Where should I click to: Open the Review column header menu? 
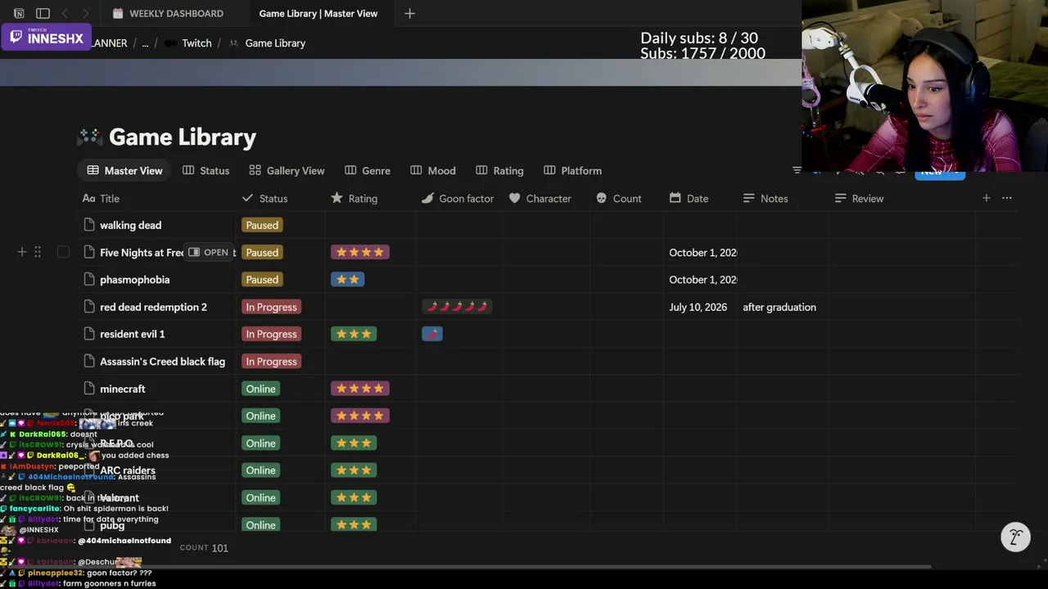pos(858,199)
